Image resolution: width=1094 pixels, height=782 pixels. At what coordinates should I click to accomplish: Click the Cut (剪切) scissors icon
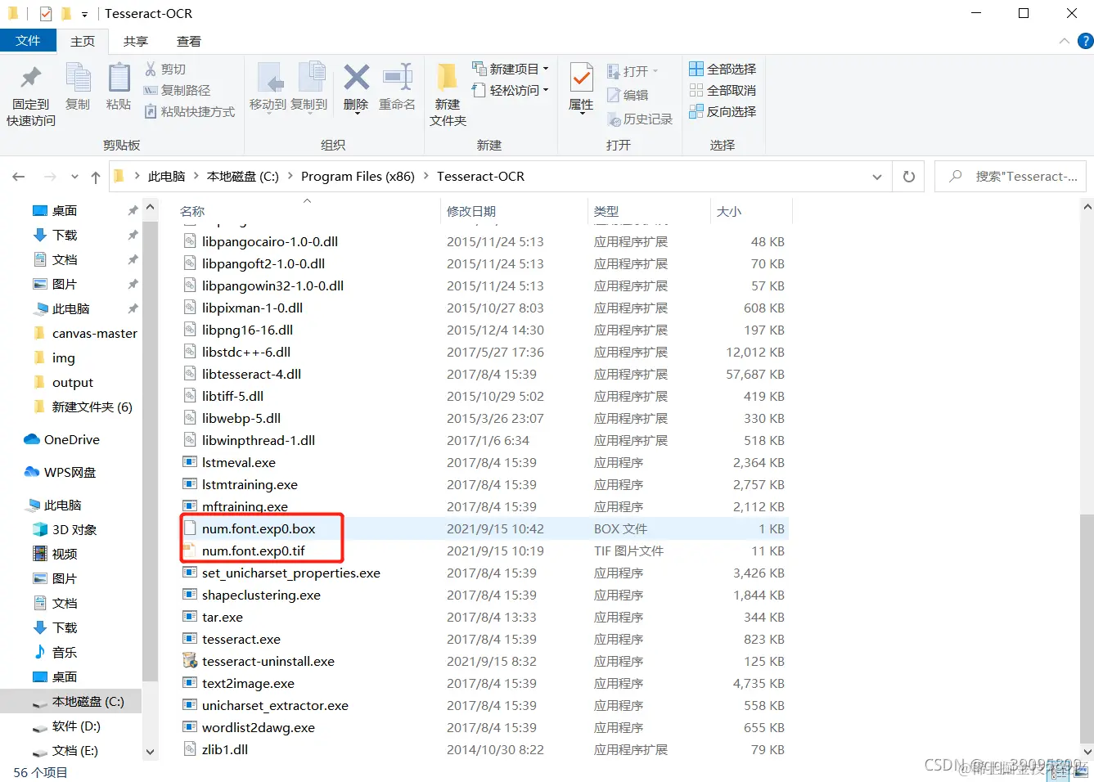pos(151,69)
